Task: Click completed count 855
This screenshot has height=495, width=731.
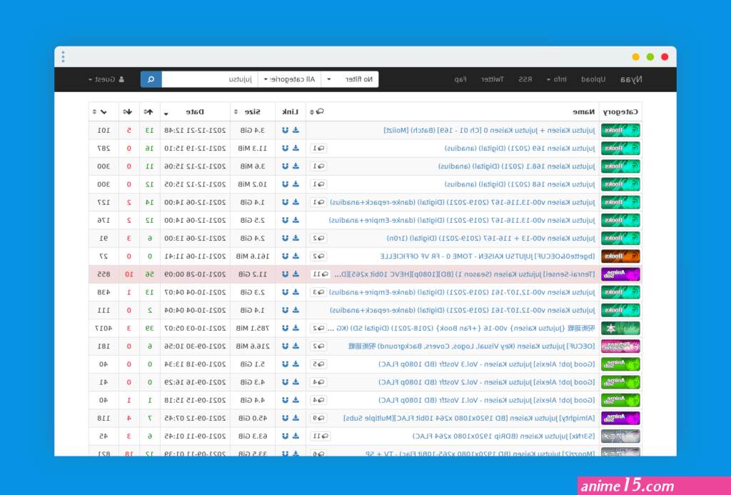Action: 104,274
